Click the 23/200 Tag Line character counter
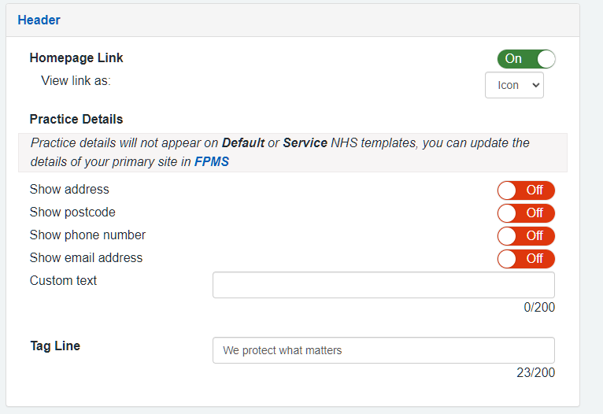Screen dimensions: 603x414 coord(535,372)
